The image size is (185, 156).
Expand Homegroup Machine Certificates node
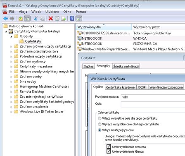(x=11, y=87)
